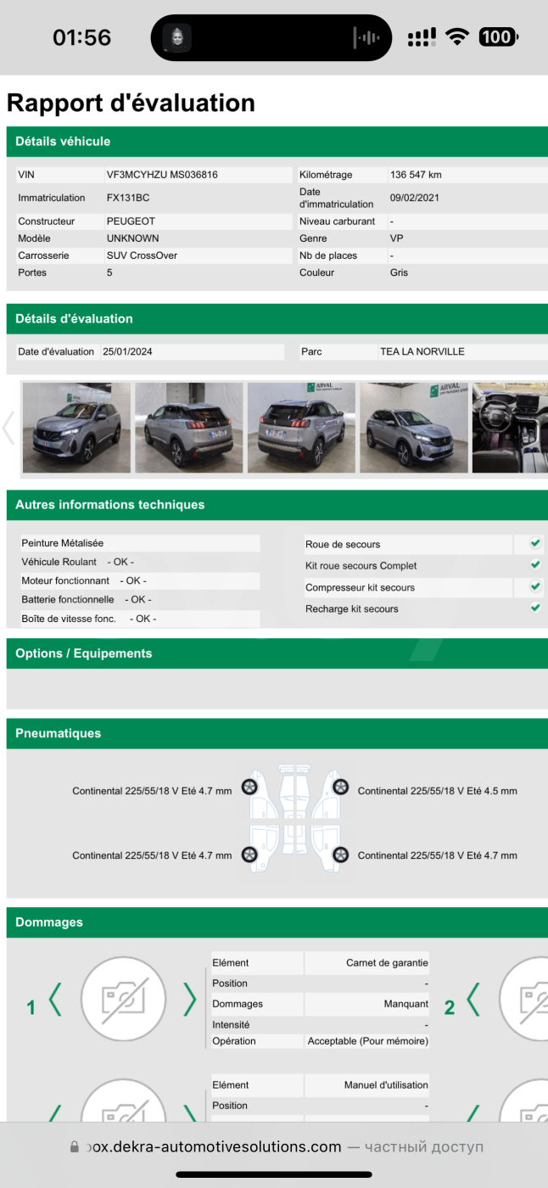Tap the 01:56 clock in status bar
The image size is (548, 1188).
pos(81,37)
